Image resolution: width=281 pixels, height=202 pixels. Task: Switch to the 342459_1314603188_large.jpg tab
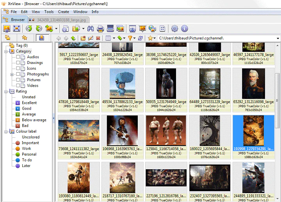point(59,19)
